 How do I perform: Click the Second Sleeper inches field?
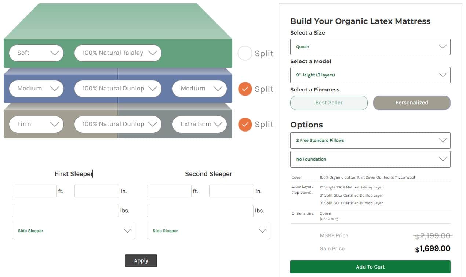pyautogui.click(x=231, y=191)
